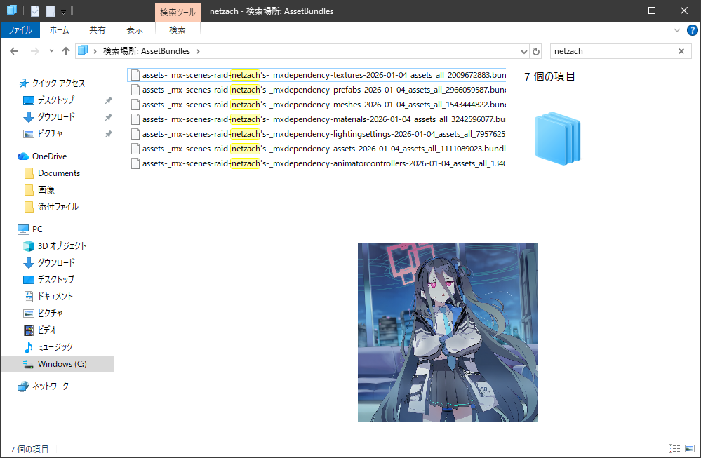The image size is (701, 458).
Task: Open the ファイル tab
Action: click(x=20, y=30)
